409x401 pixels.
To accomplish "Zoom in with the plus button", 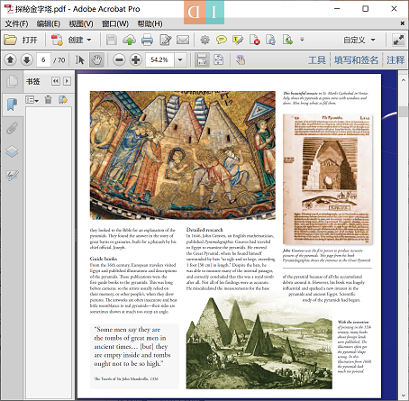I will pos(136,59).
